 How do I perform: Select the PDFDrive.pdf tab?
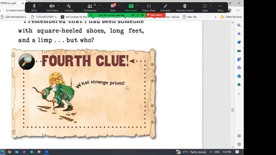[x=8, y=3]
